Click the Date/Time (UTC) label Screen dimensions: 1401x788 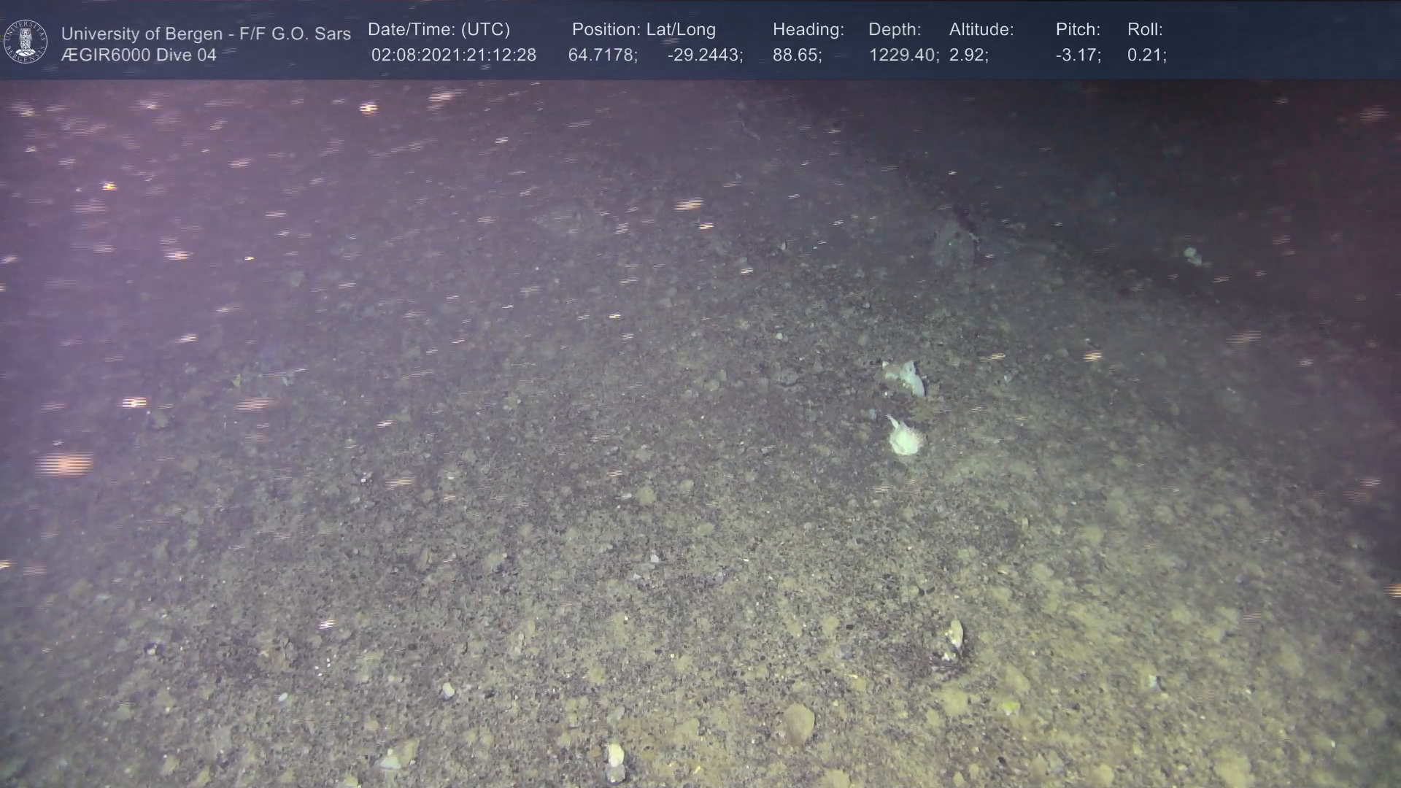(439, 30)
